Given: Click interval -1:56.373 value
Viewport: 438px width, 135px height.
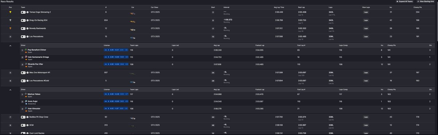Looking at the screenshot, I should [x=228, y=20].
